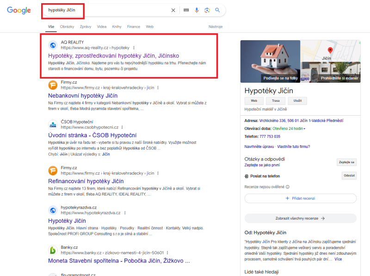This screenshot has width=370, height=276.
Task: Click the Web button in business panel
Action: (x=254, y=101)
